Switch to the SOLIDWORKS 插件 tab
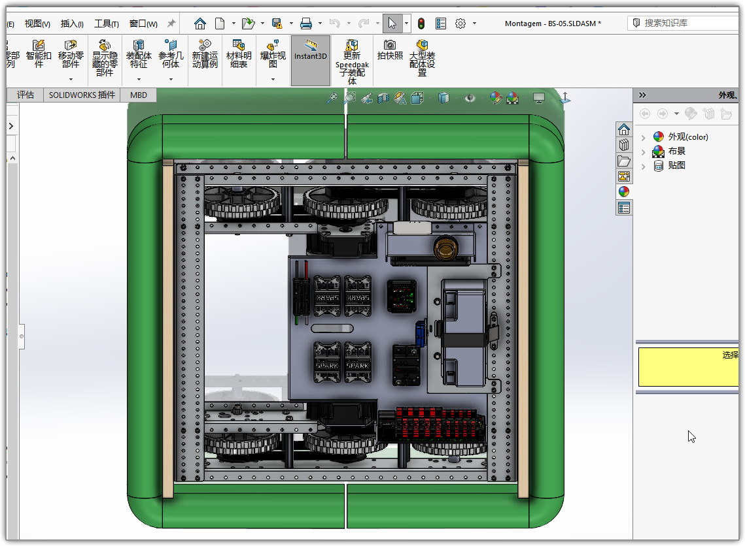Viewport: 745px width, 546px height. (x=82, y=95)
